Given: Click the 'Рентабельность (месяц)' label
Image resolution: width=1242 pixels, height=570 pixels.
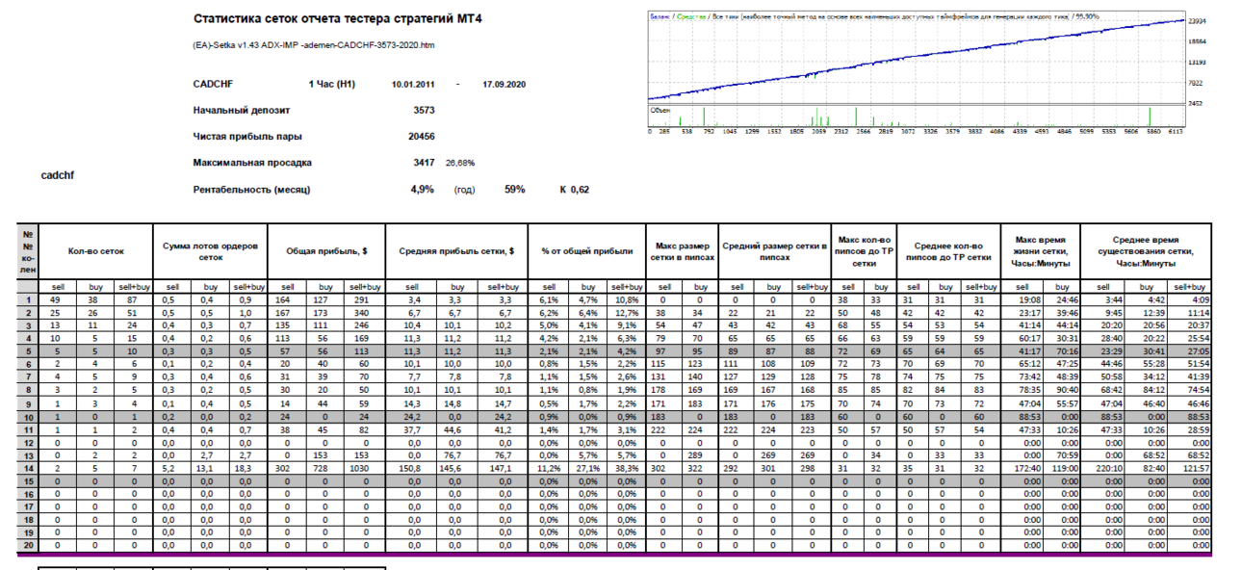Looking at the screenshot, I should pos(252,190).
